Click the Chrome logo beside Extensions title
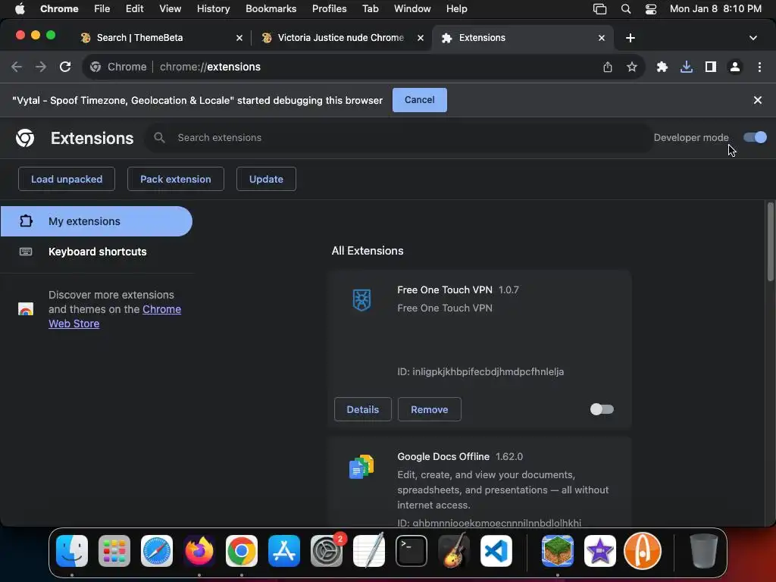The image size is (776, 582). [x=25, y=138]
